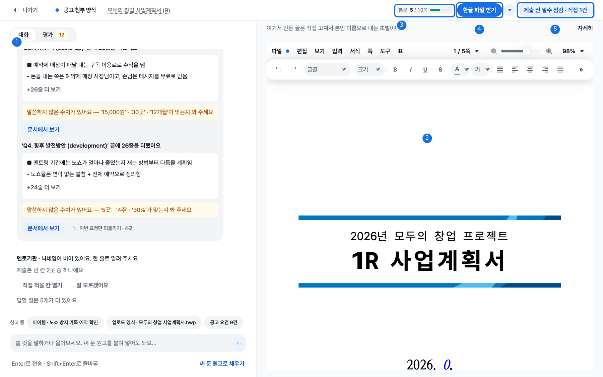Align the paragraph to the right

(x=545, y=70)
